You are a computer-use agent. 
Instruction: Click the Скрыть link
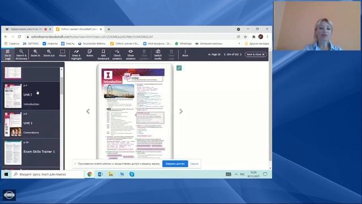[194, 164]
